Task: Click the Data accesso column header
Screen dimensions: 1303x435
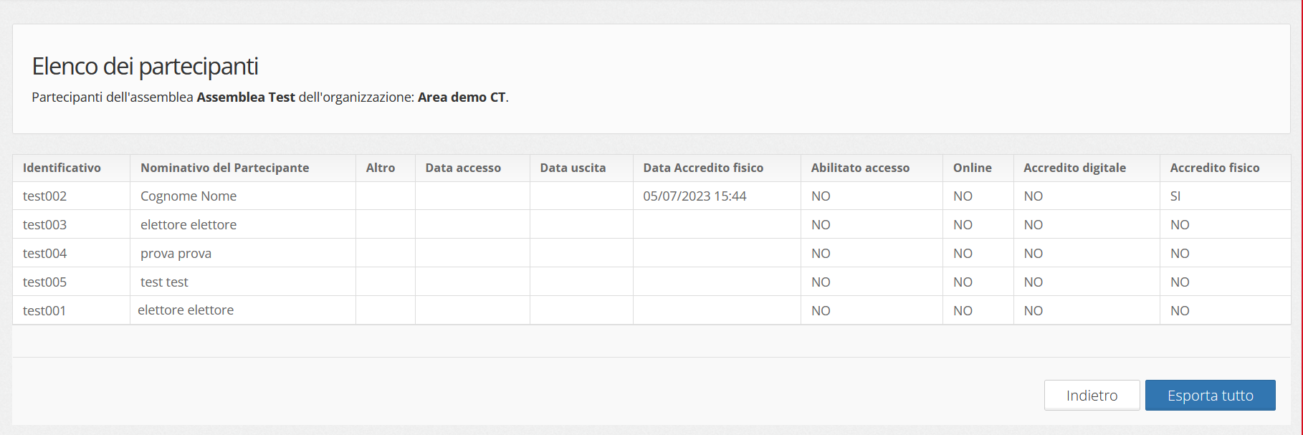Action: point(472,168)
